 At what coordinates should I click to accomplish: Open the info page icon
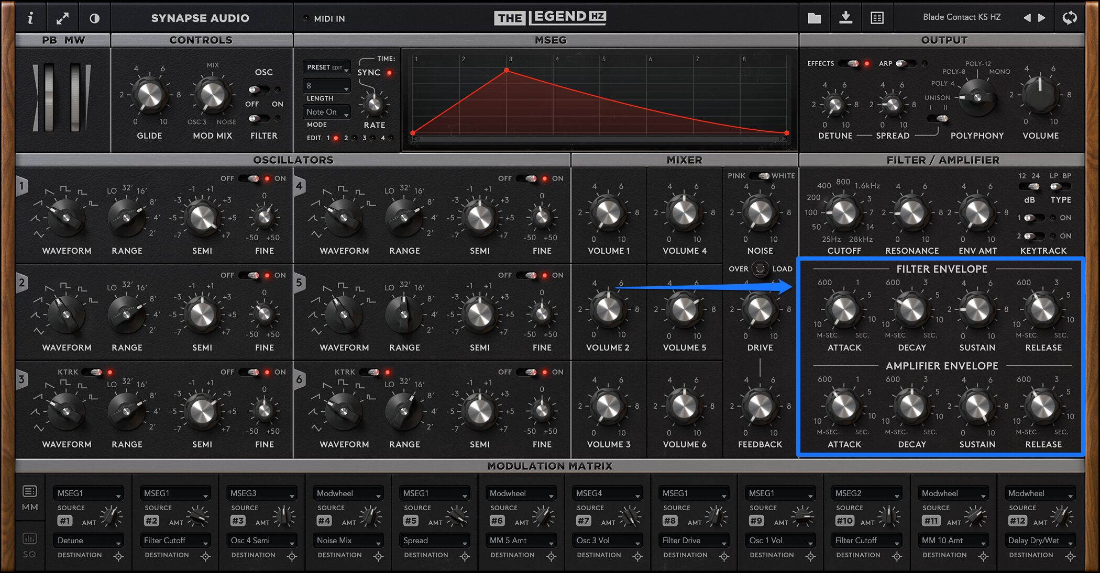click(30, 18)
